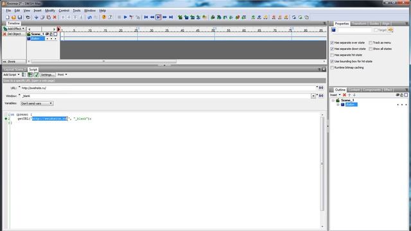Open the File menu
This screenshot has width=411, height=231.
pos(8,10)
